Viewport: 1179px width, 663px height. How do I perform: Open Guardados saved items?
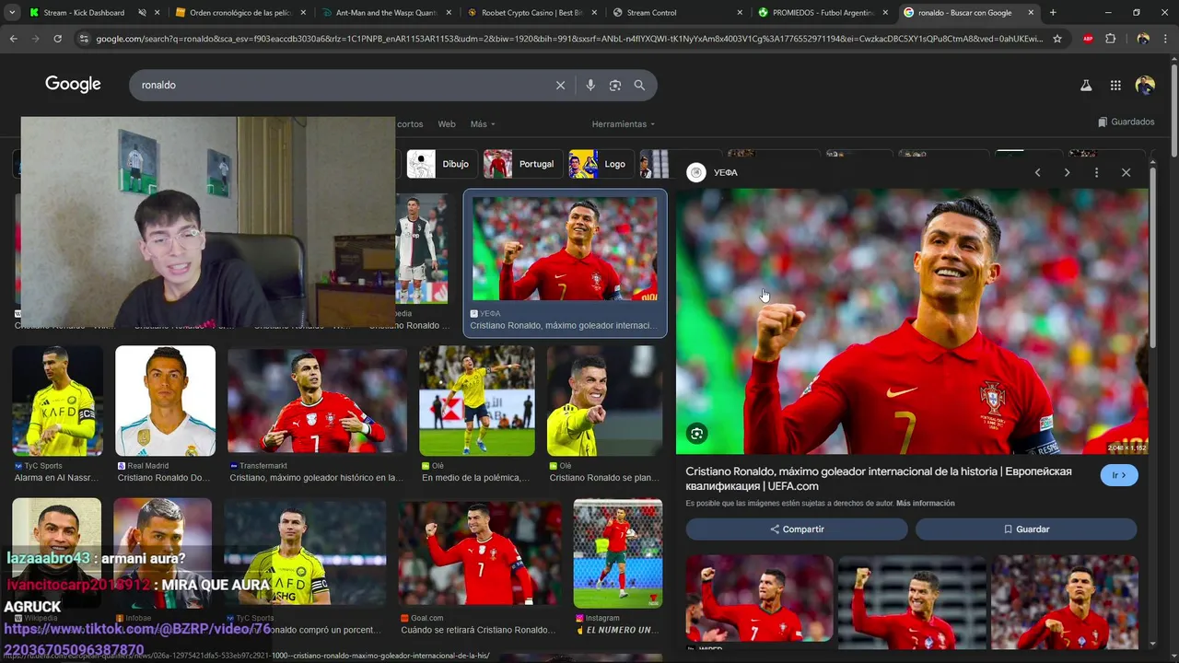(x=1126, y=122)
